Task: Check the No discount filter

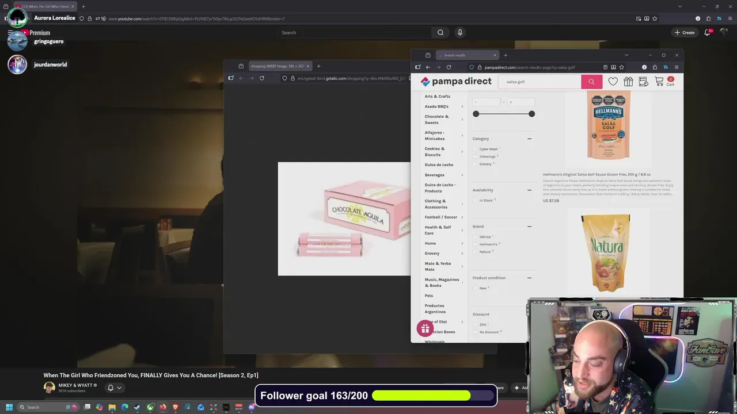Action: (476, 332)
